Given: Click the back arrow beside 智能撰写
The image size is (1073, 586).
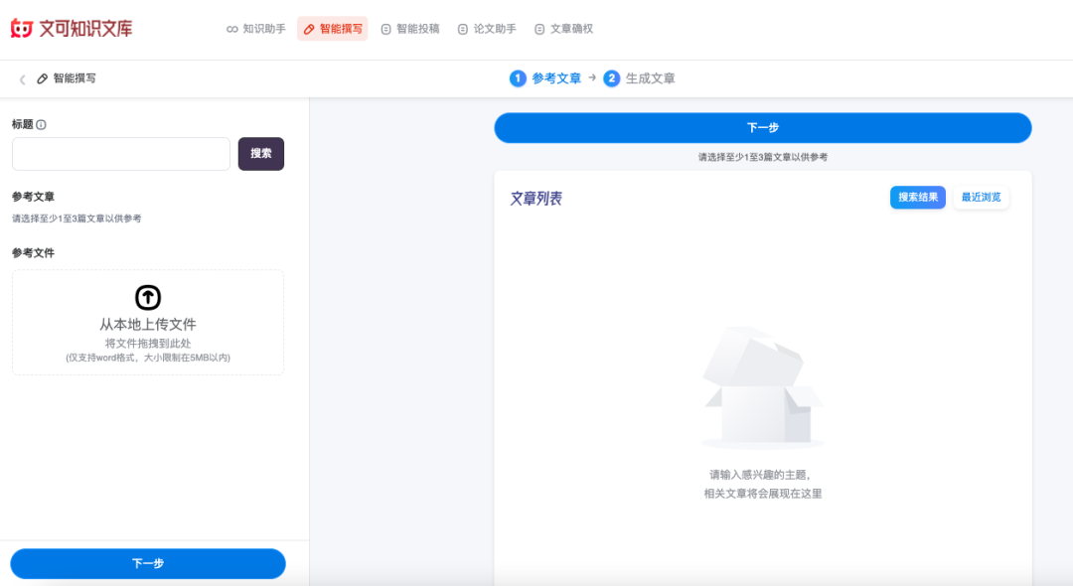Looking at the screenshot, I should tap(23, 79).
